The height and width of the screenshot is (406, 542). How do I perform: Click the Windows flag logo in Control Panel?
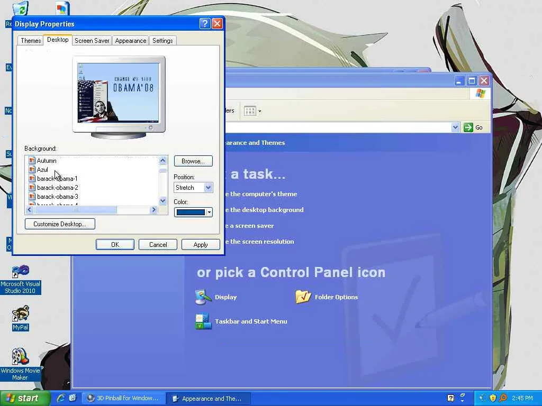tap(480, 94)
